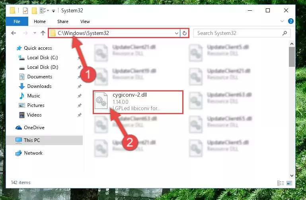
Task: Open the File menu tab
Action: [17, 21]
